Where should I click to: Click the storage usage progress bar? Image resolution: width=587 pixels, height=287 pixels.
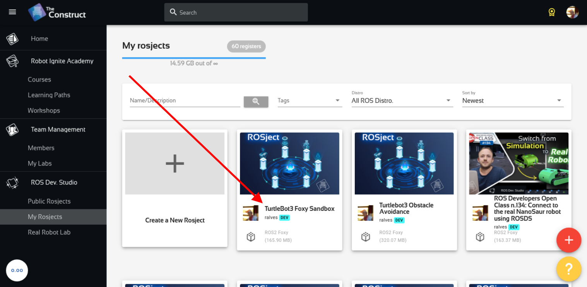tap(194, 58)
